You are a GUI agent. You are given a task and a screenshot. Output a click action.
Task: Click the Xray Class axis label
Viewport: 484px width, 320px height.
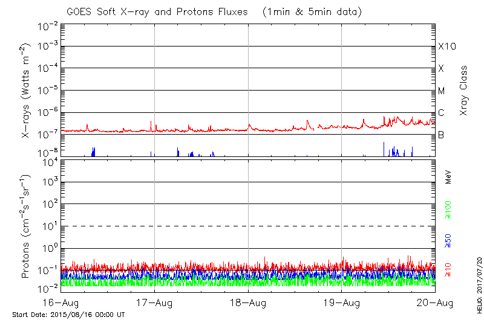click(x=464, y=91)
